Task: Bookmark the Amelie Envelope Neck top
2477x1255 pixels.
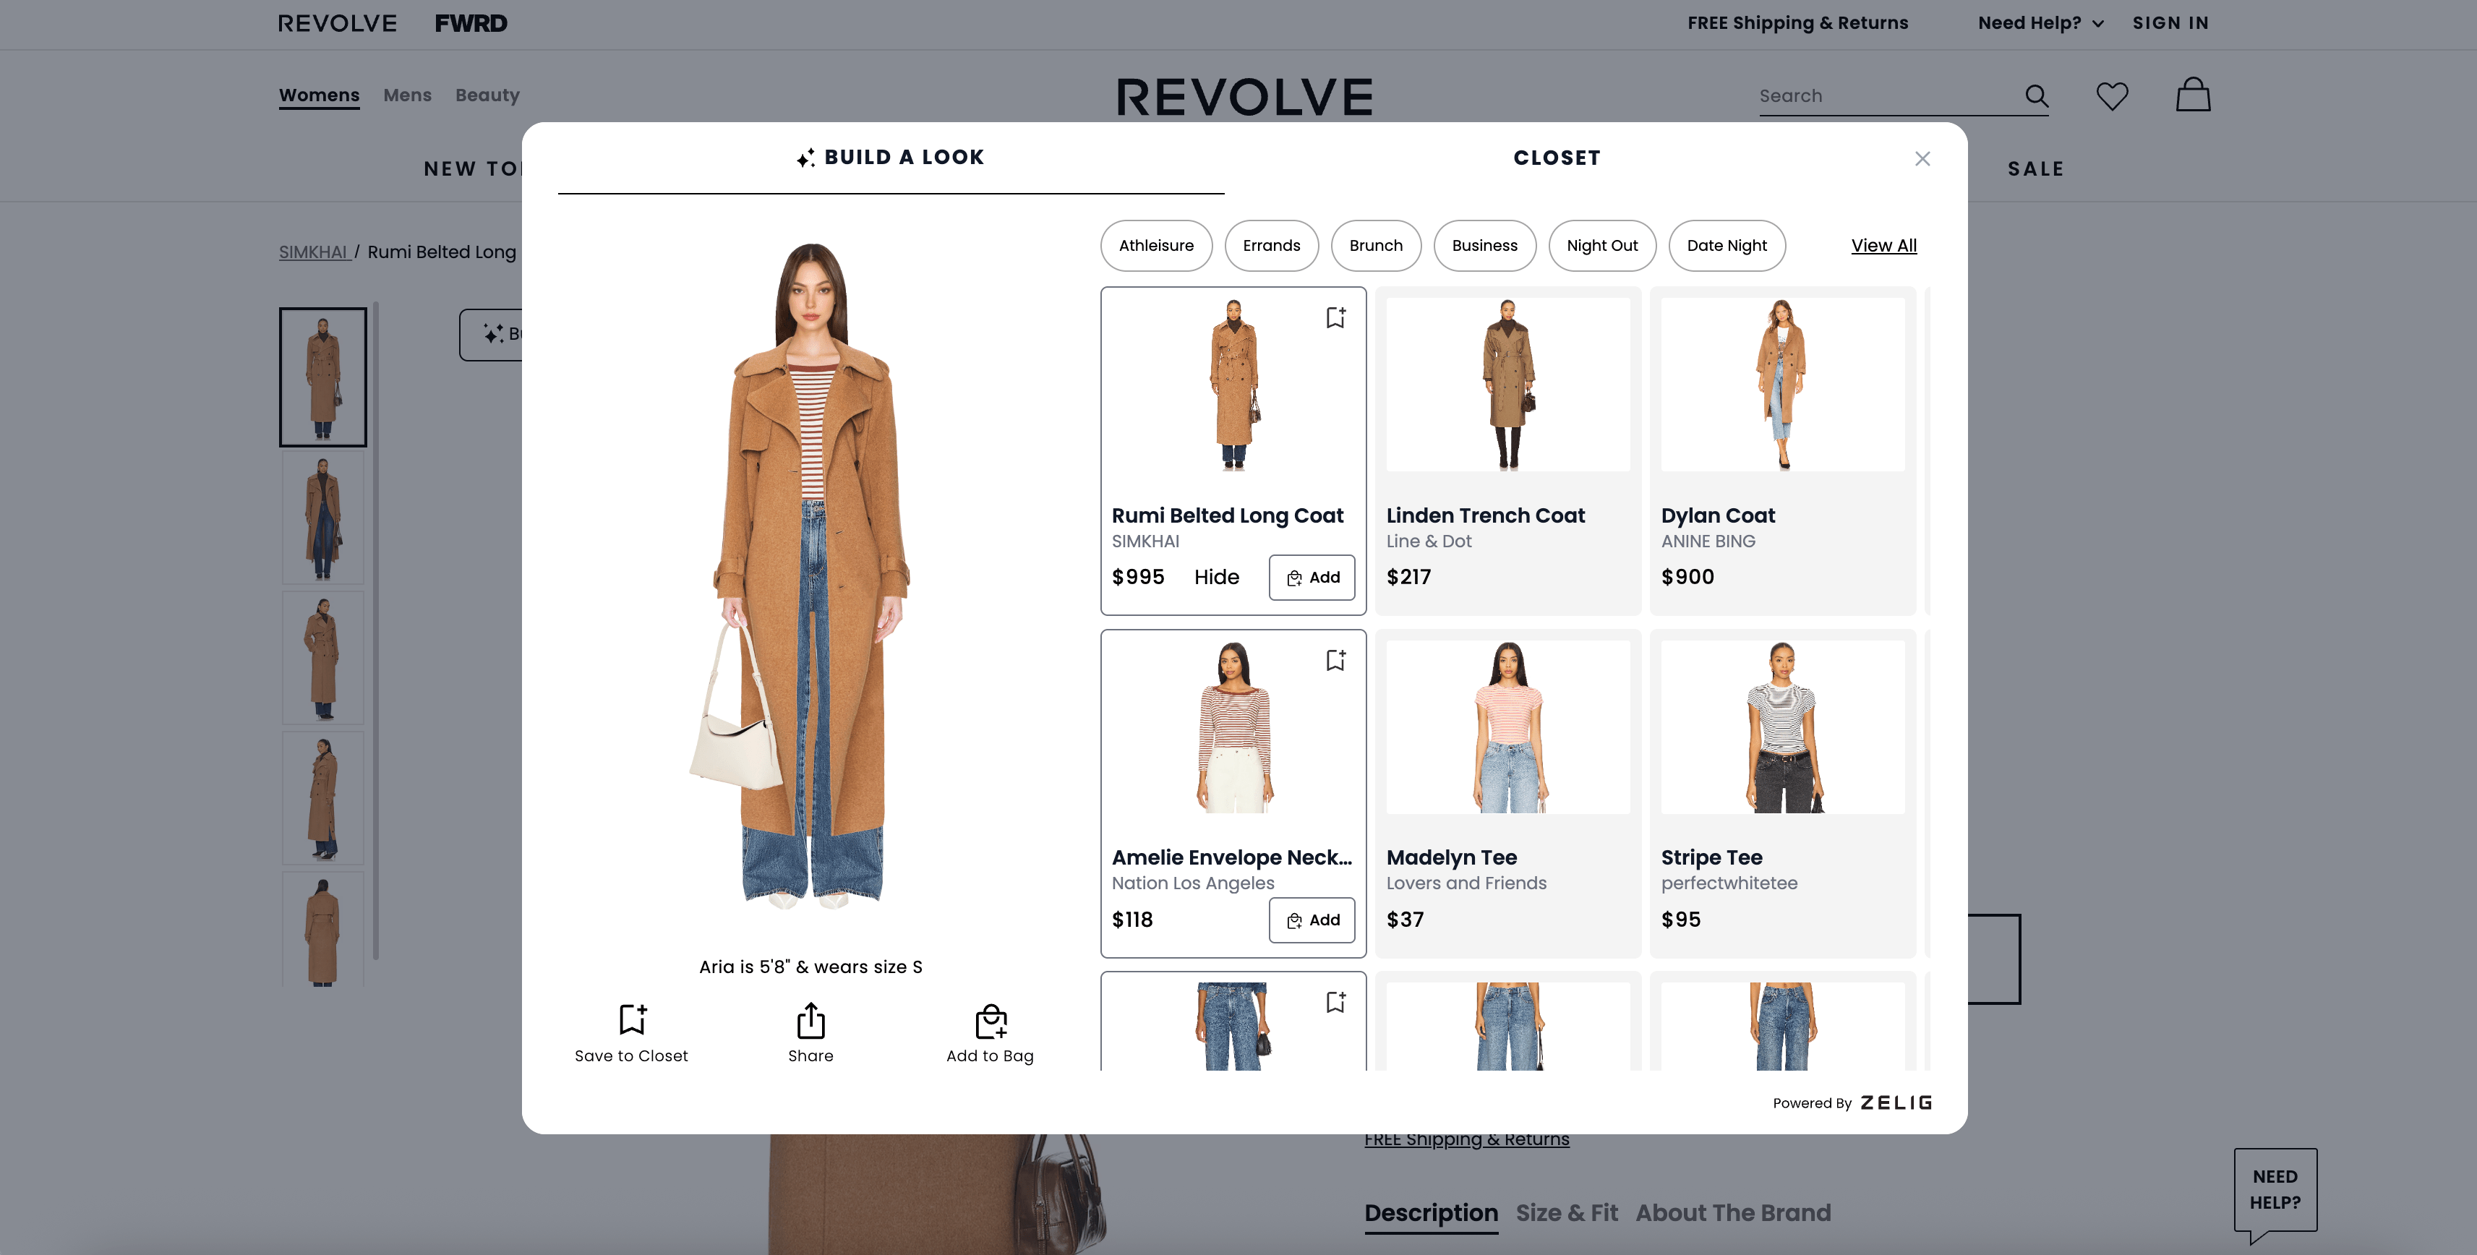Action: click(1335, 660)
